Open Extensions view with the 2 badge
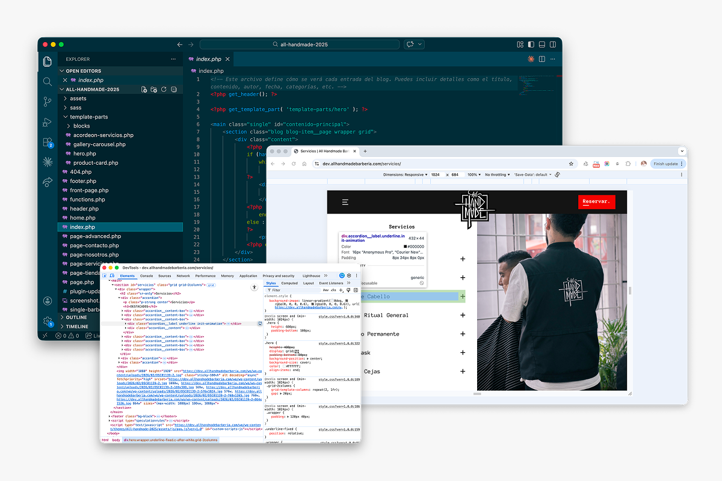The height and width of the screenshot is (481, 722). tap(48, 142)
